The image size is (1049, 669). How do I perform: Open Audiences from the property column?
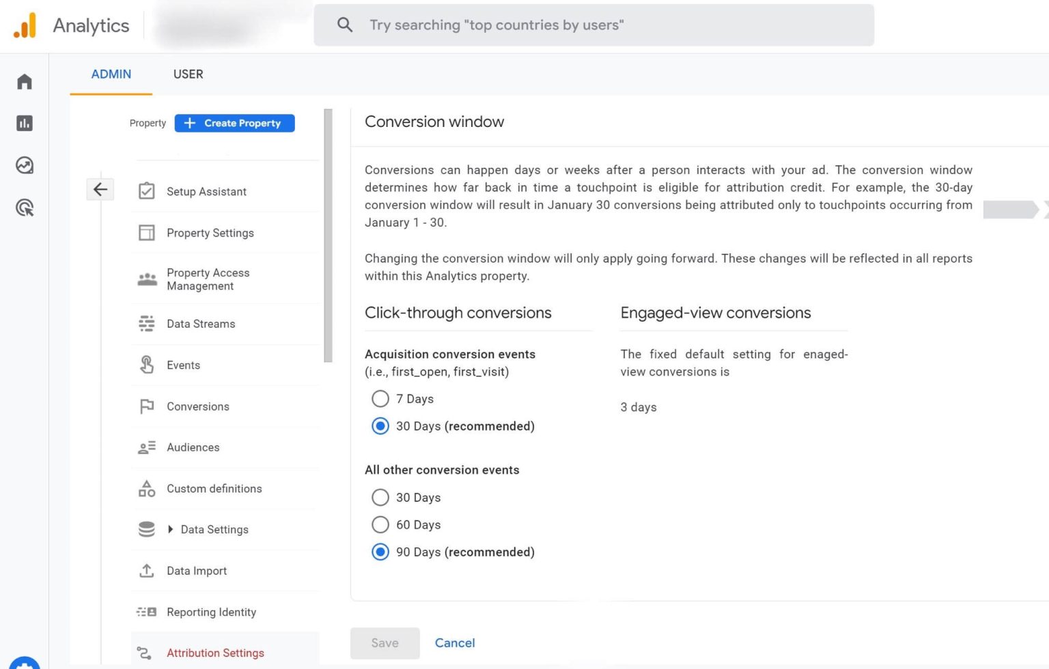click(x=193, y=447)
